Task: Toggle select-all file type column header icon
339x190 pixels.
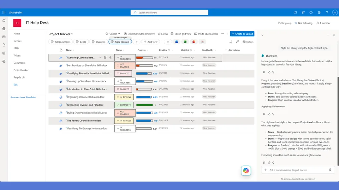Action: (61, 50)
